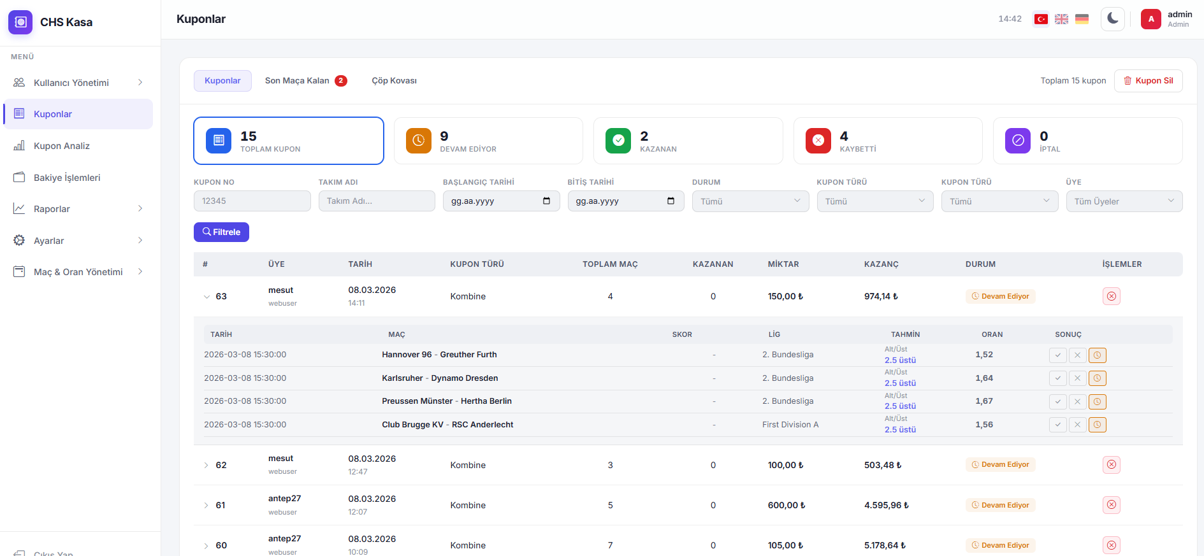Set Preussen Münster match as pending
This screenshot has width=1204, height=556.
pyautogui.click(x=1098, y=402)
